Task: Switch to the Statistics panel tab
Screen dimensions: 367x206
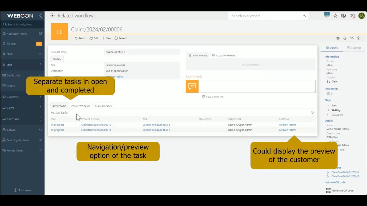Action: pos(354,48)
